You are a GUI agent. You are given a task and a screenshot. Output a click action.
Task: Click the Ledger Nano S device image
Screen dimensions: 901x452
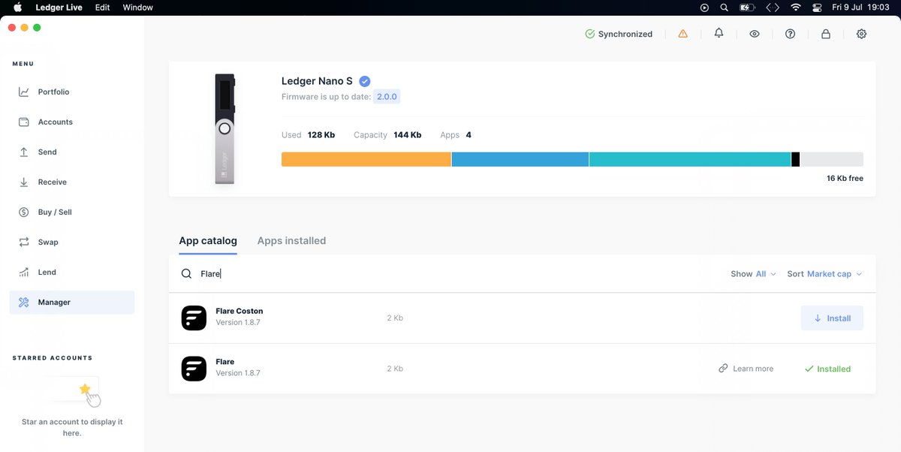click(224, 128)
